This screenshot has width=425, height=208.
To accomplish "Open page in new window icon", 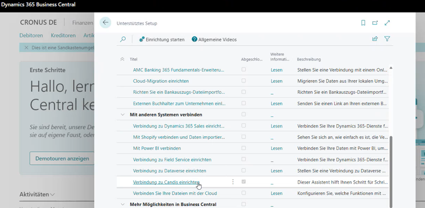I will click(x=375, y=23).
